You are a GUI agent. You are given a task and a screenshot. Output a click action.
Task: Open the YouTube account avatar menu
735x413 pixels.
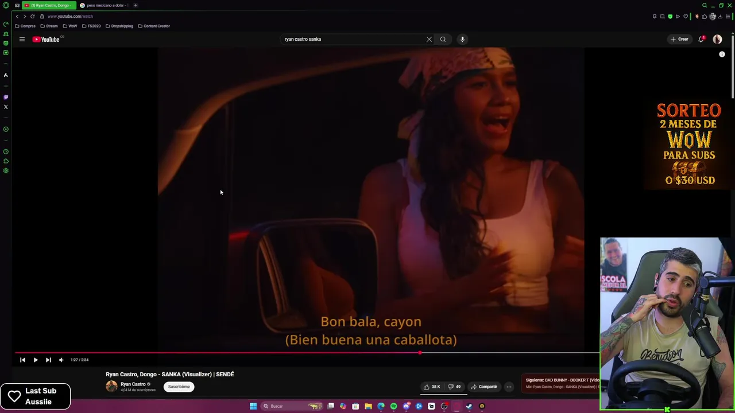(x=717, y=39)
